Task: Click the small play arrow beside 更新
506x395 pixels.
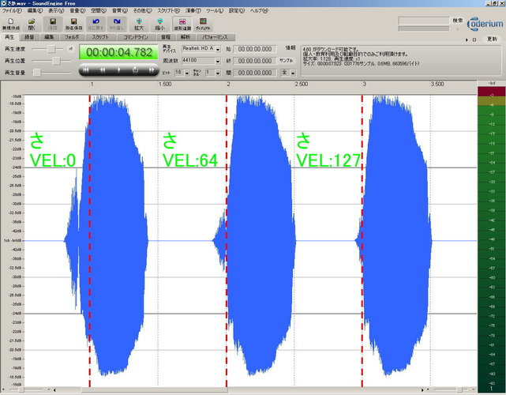Action: (x=467, y=39)
